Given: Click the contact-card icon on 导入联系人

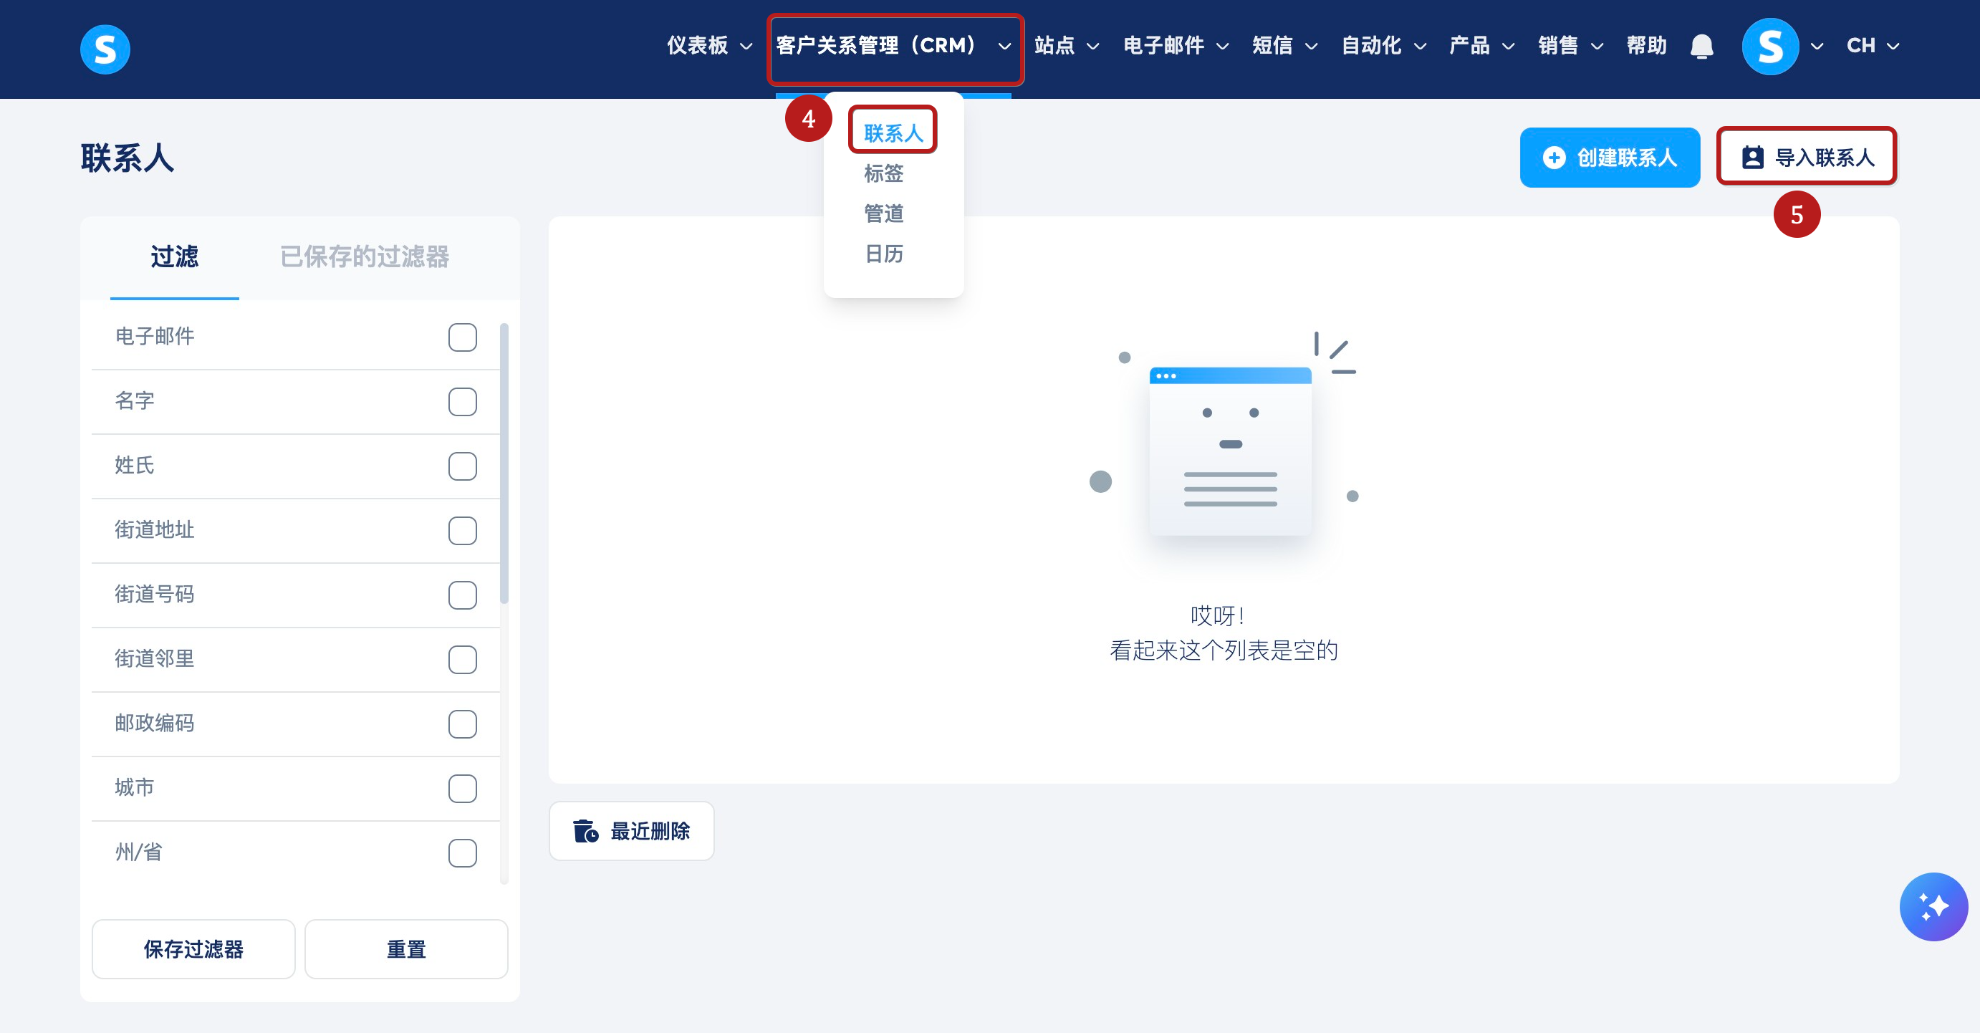Looking at the screenshot, I should [x=1751, y=158].
